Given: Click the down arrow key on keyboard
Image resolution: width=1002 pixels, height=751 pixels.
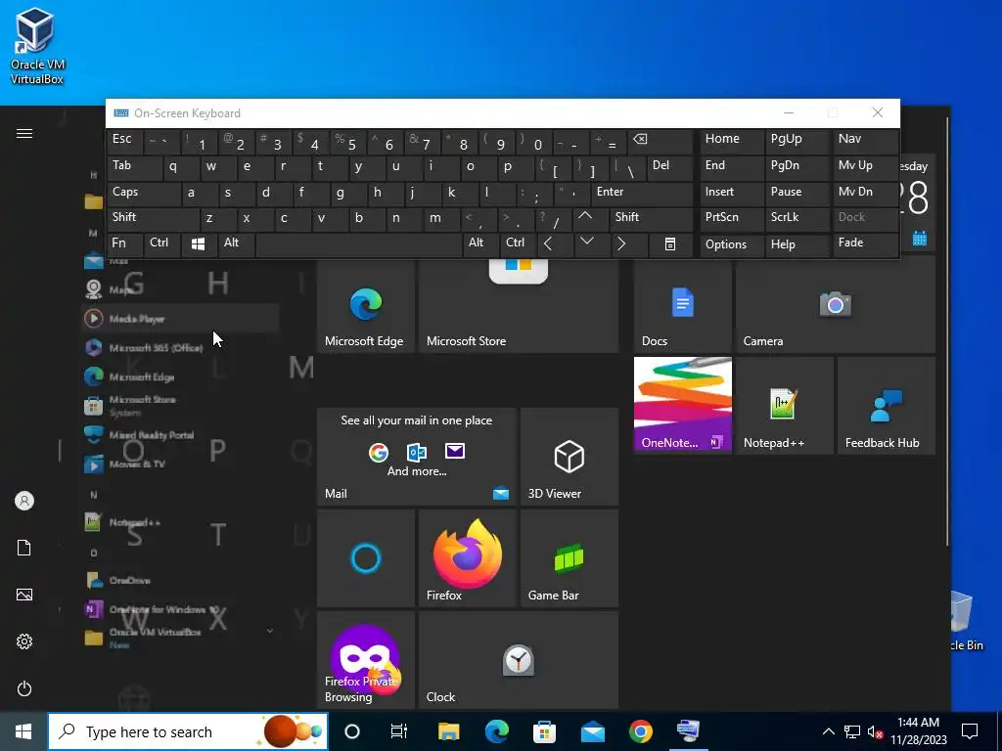Looking at the screenshot, I should point(592,243).
